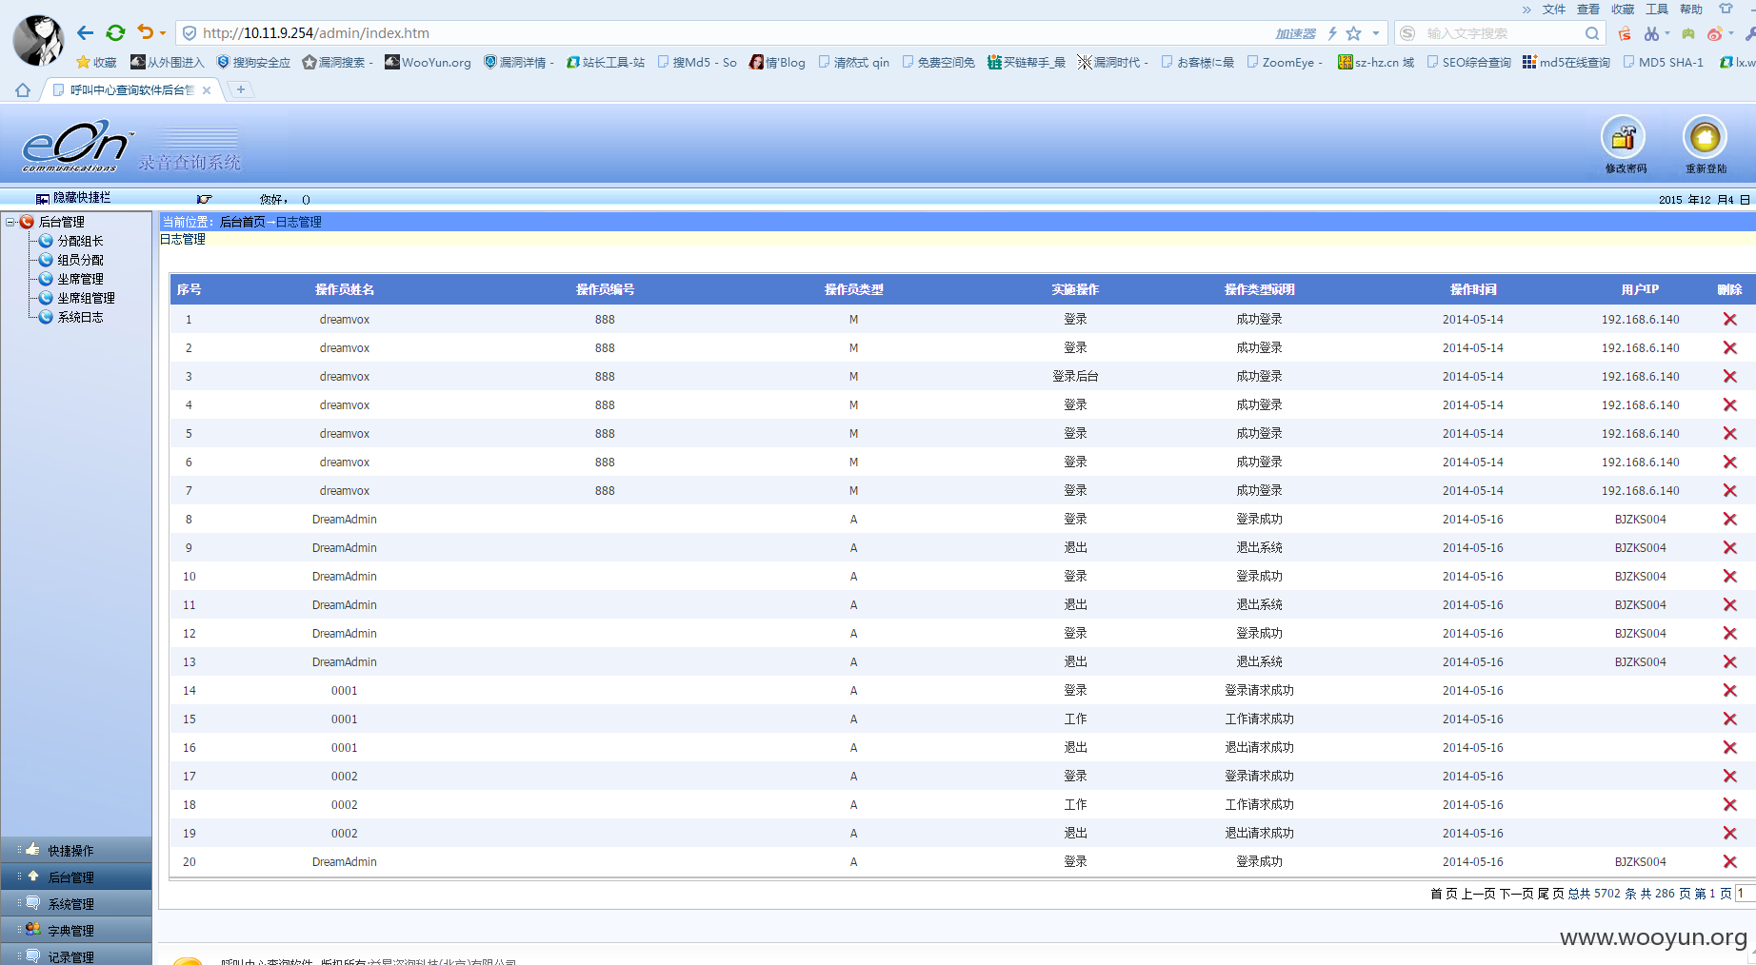Delete log row 20 with the red X
Image resolution: width=1756 pixels, height=965 pixels.
(1729, 862)
